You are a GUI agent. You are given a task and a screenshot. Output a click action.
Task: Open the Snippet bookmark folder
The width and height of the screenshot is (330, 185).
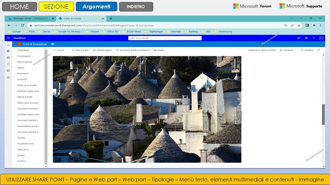pyautogui.click(x=92, y=31)
